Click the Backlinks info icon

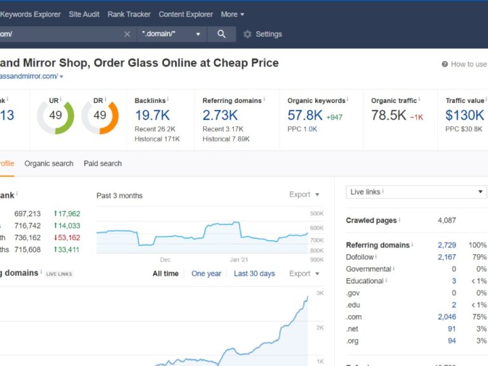168,99
